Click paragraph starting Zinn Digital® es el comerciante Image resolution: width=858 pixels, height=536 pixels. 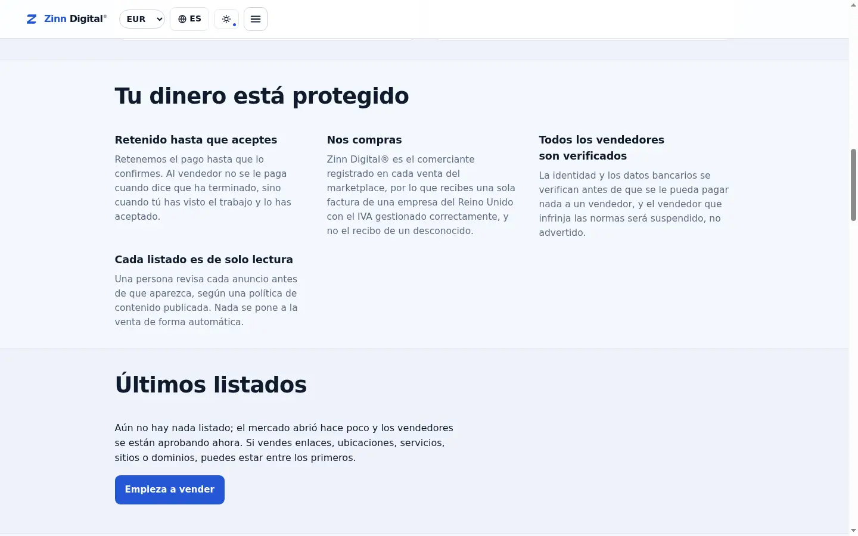coord(421,195)
